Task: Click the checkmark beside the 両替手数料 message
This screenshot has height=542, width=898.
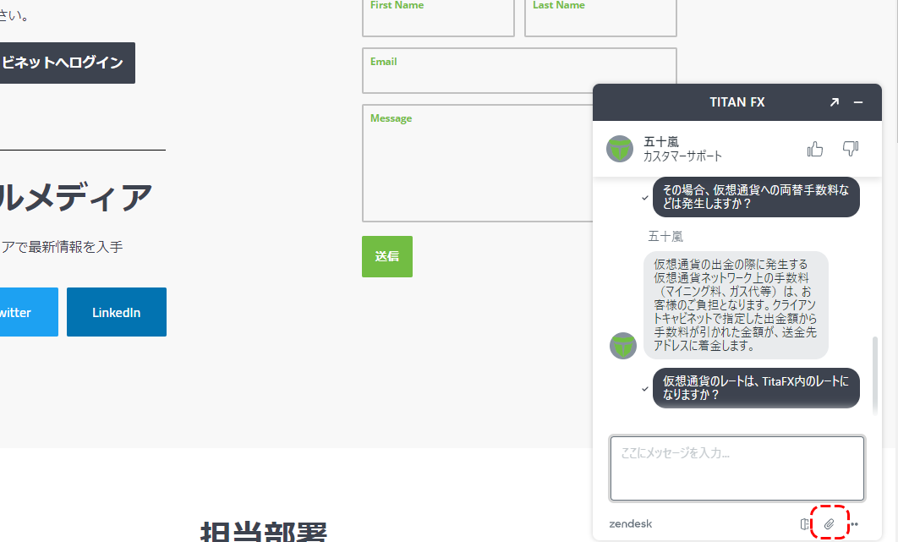Action: point(645,198)
